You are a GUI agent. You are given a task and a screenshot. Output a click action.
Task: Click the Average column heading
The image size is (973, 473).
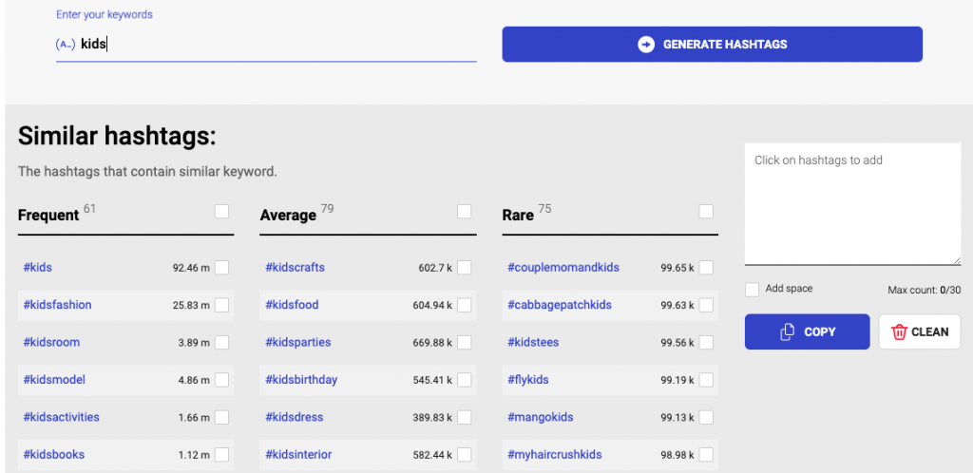click(288, 215)
